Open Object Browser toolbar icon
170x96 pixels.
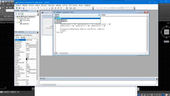[x=61, y=8]
